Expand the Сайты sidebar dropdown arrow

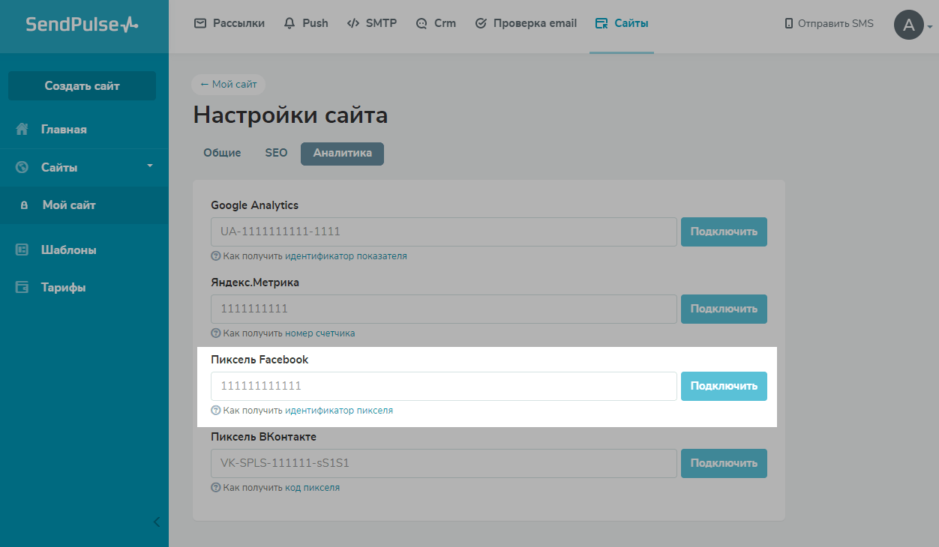[149, 166]
